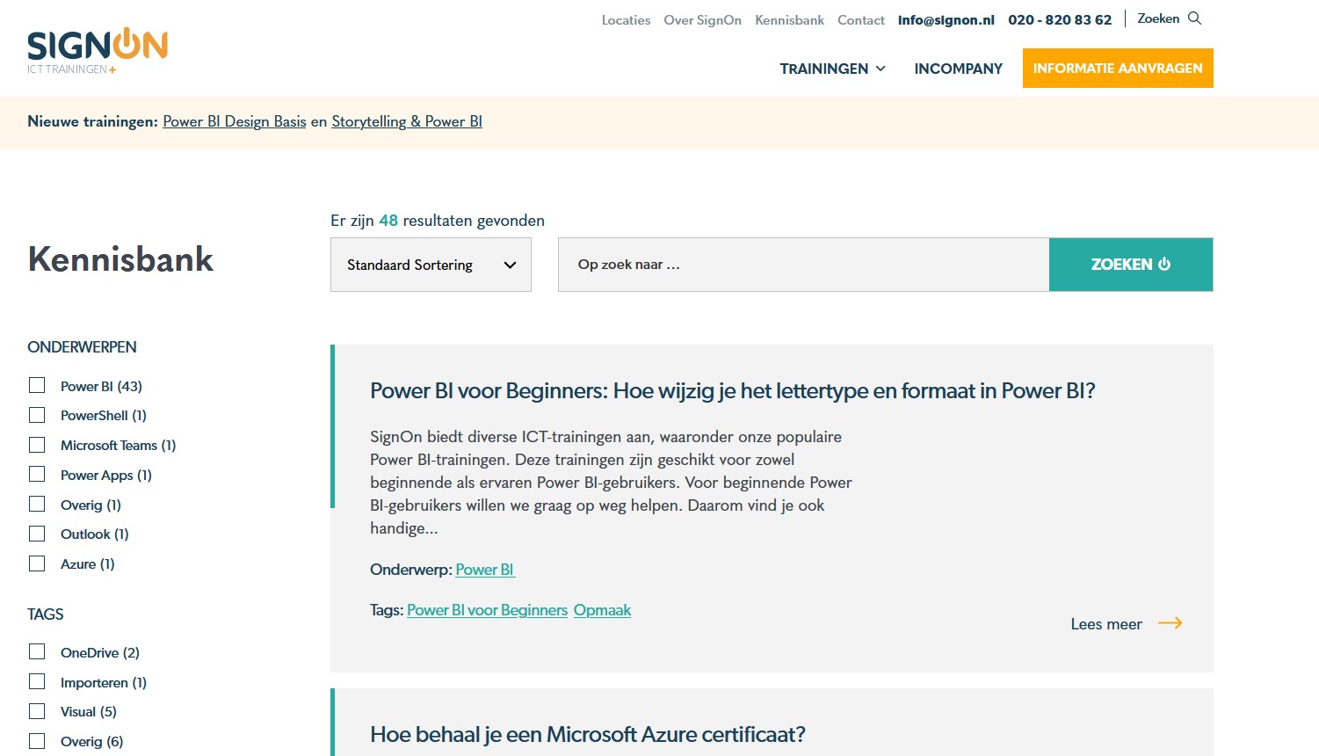The height and width of the screenshot is (756, 1319).
Task: Open the Power BI Design Basis link
Action: [x=234, y=121]
